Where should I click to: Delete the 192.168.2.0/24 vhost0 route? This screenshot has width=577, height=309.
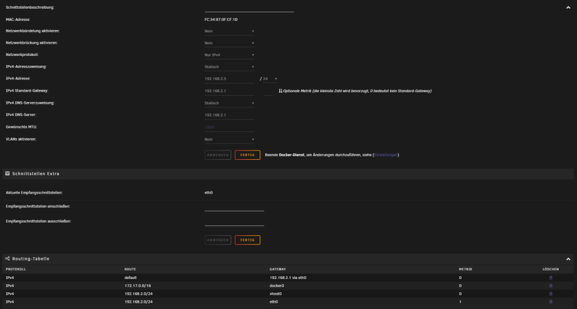pos(550,294)
